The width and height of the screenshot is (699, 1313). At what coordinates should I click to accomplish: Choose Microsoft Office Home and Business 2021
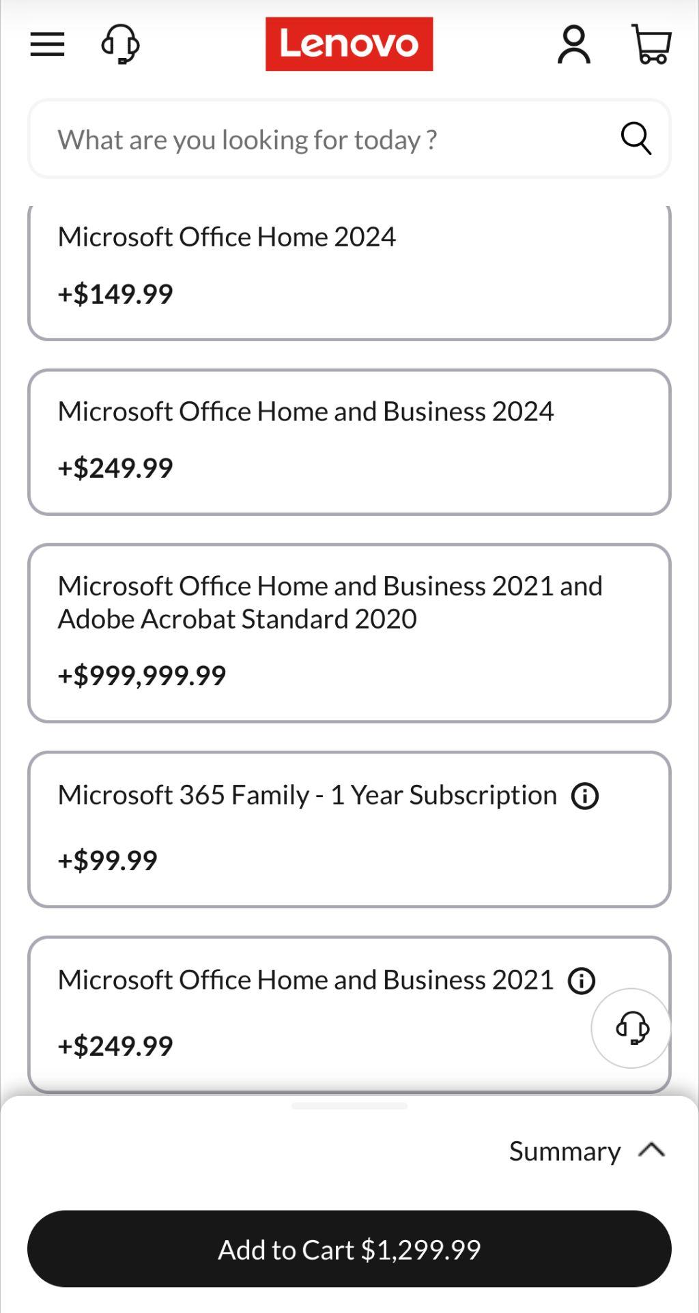point(307,1014)
